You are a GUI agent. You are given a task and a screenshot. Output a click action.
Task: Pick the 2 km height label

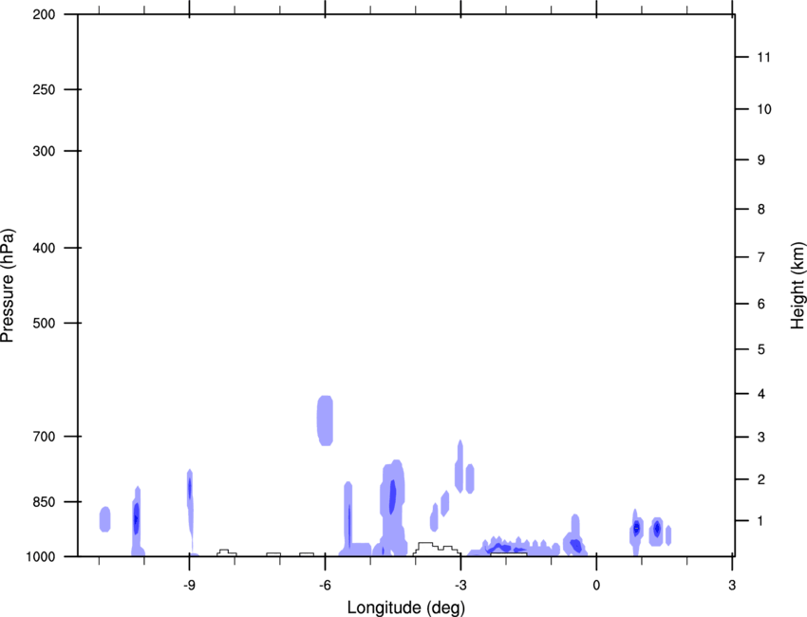tap(761, 479)
